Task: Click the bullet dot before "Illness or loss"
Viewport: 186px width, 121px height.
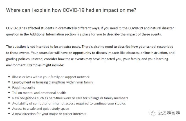Action: (x=9, y=77)
